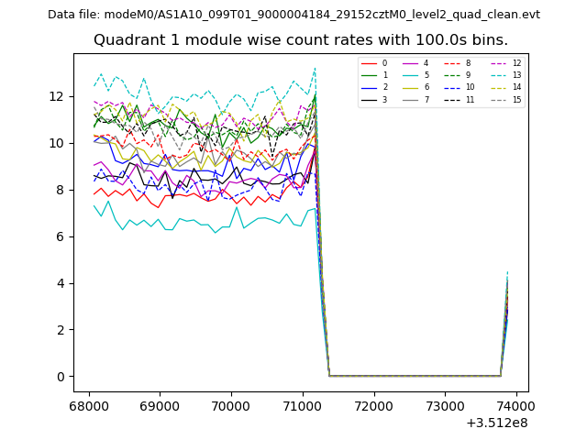587x440 pixels.
Task: Click legend entry 1 green solid line
Action: [375, 75]
